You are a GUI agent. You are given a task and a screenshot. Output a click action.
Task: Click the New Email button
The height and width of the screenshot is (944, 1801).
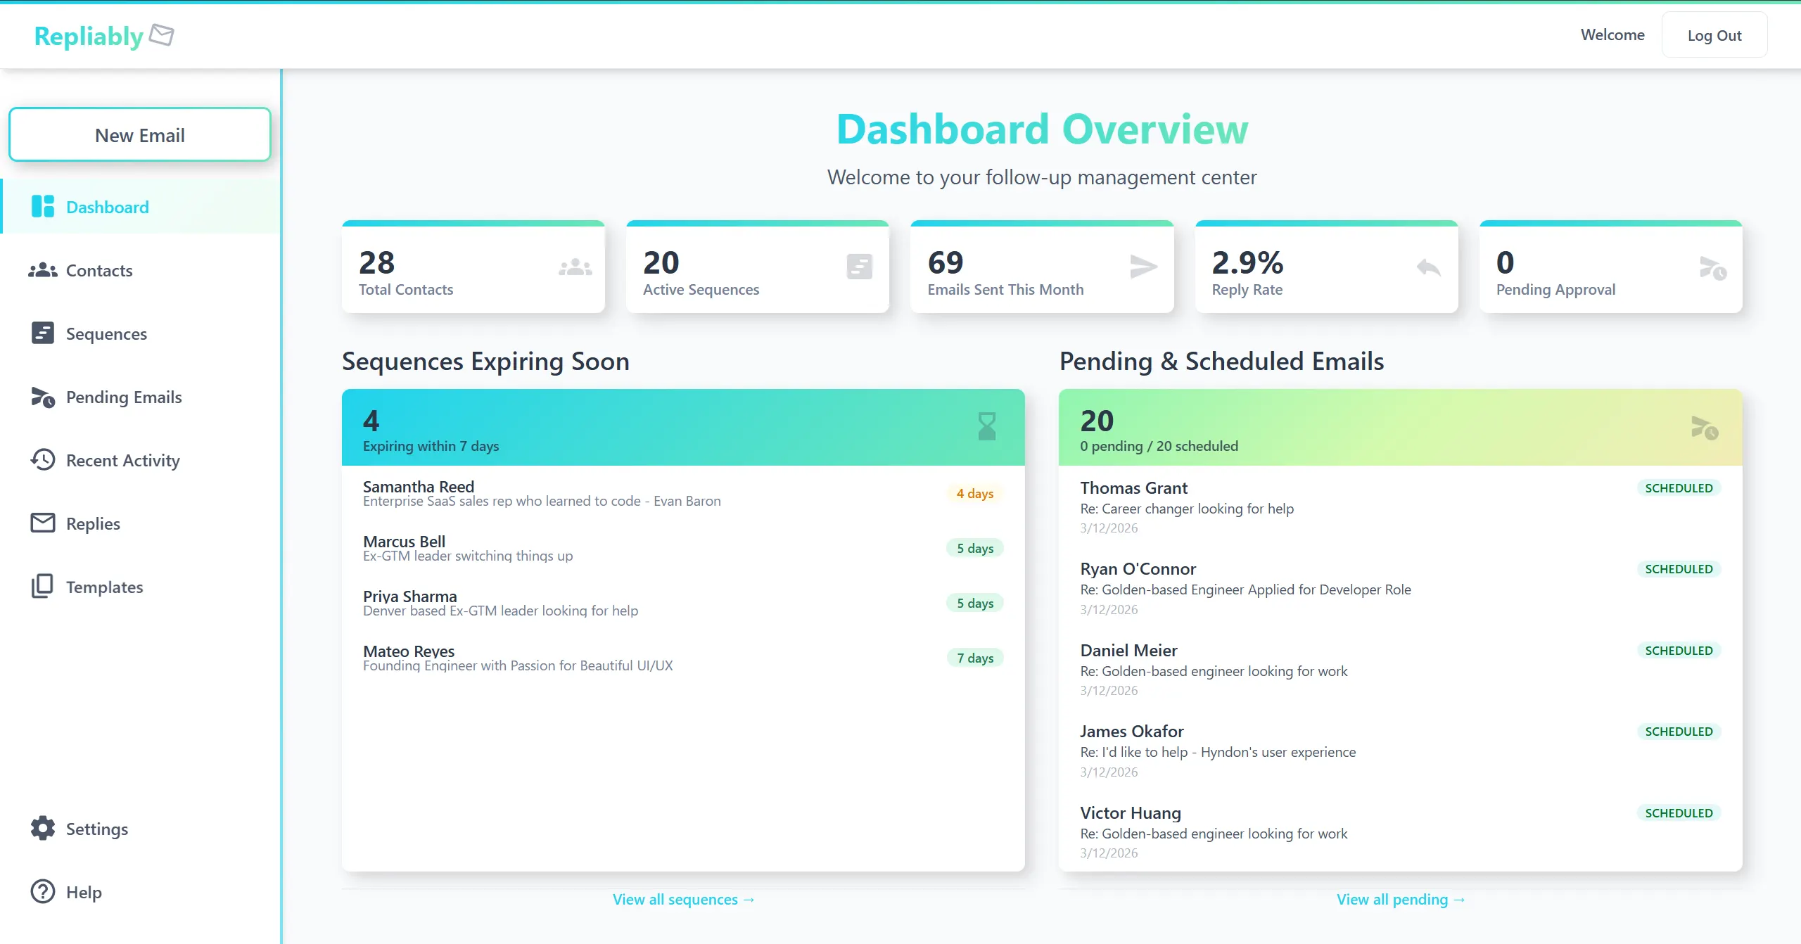click(140, 134)
